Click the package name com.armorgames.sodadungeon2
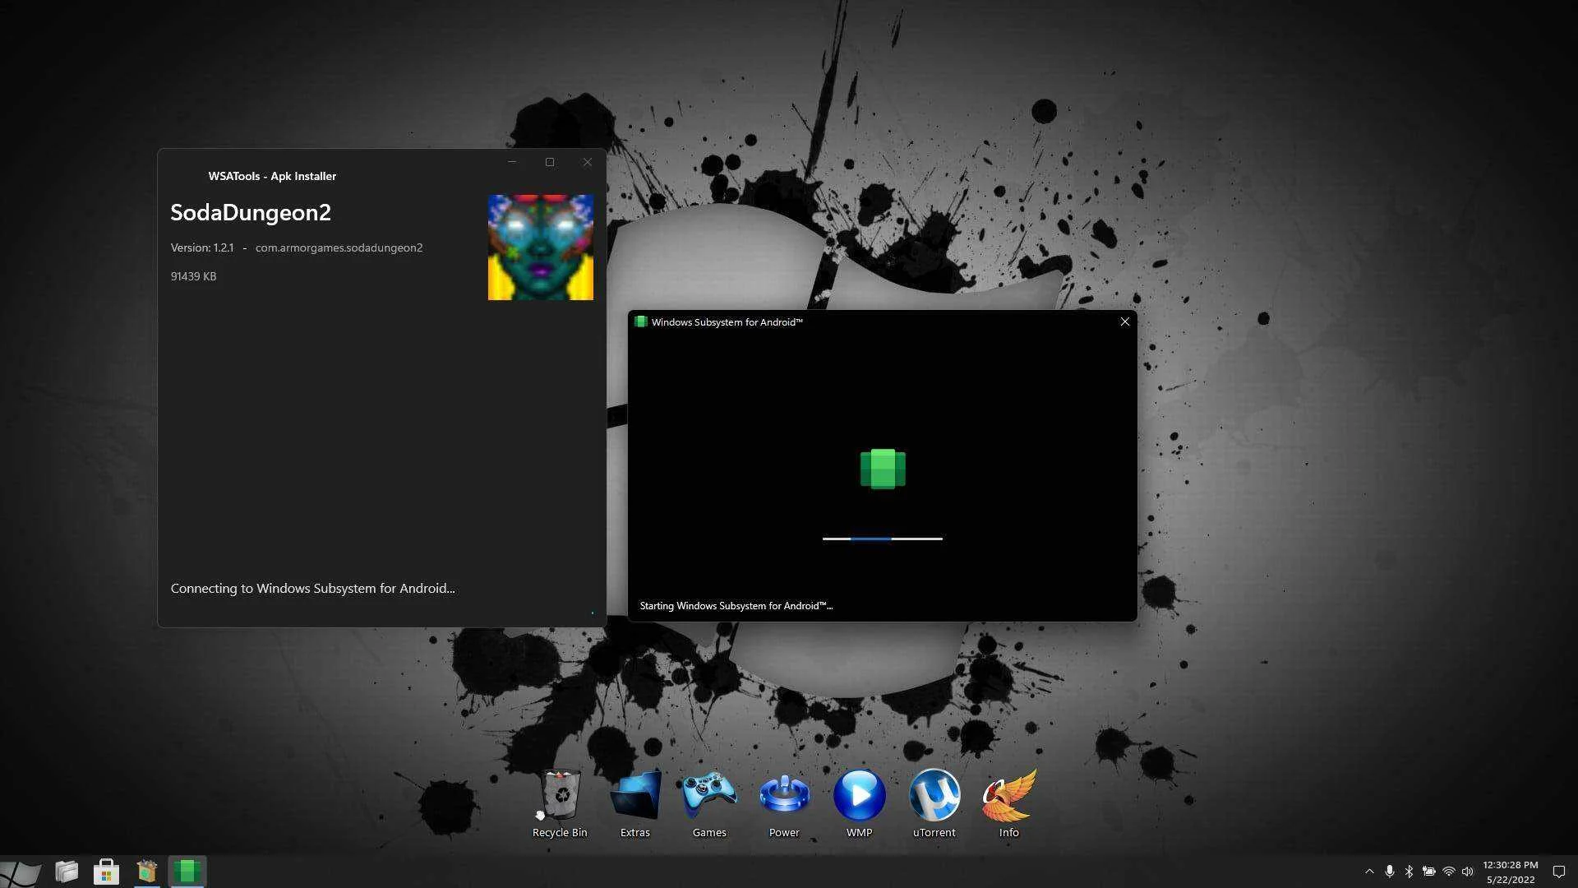Screen dimensions: 1578x888 click(x=339, y=247)
